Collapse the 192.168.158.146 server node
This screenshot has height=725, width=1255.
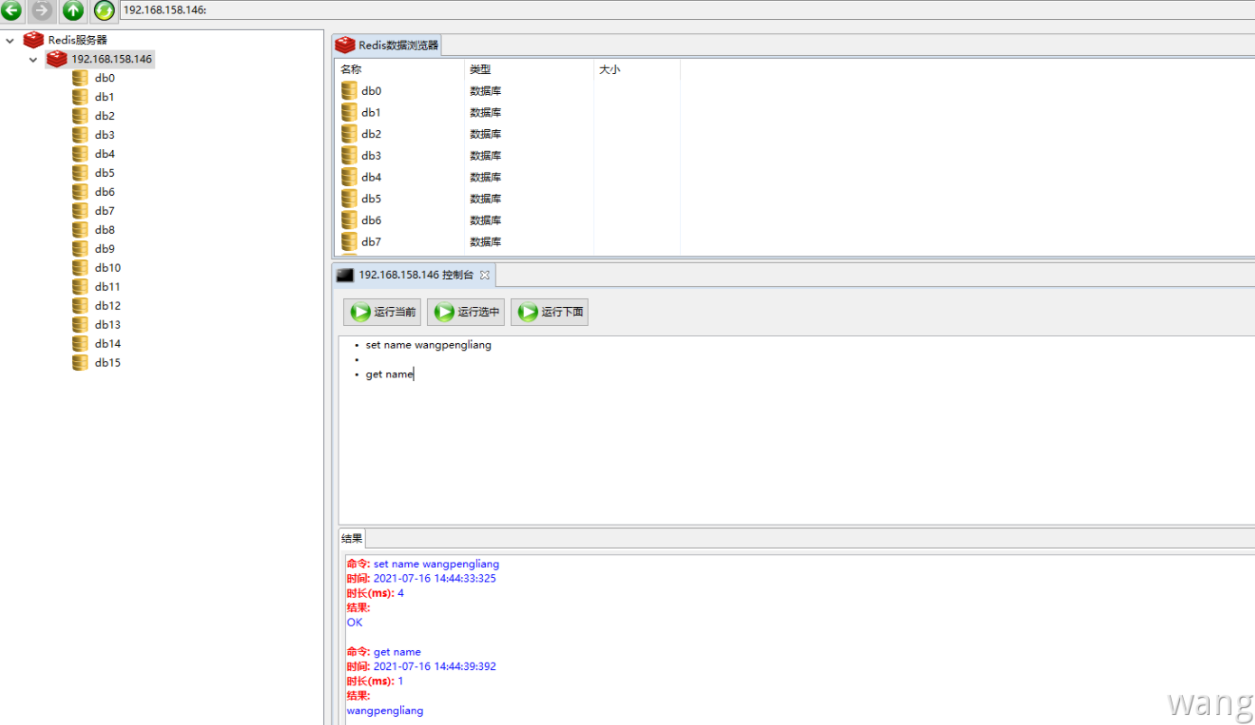click(33, 60)
